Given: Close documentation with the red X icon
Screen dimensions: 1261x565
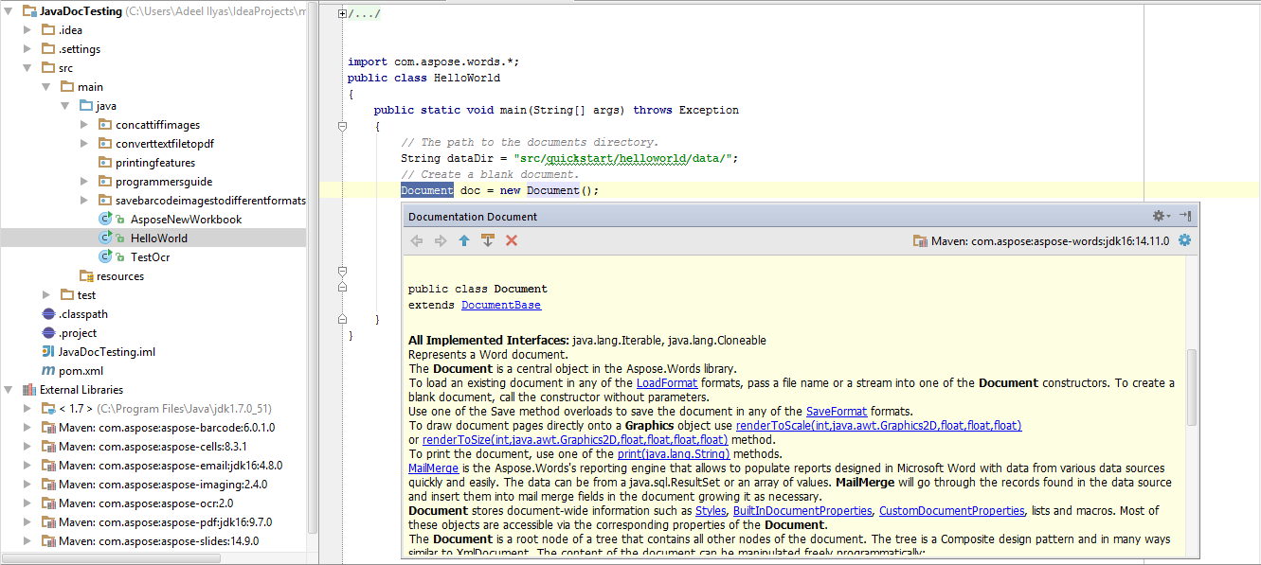Looking at the screenshot, I should coord(512,241).
